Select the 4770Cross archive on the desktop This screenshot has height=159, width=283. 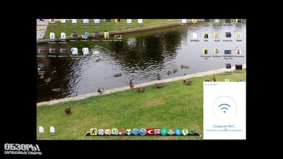click(x=52, y=53)
